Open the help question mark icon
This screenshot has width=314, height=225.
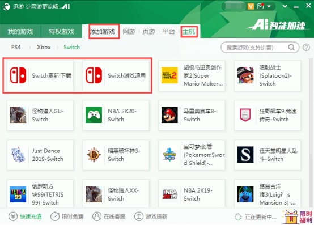tap(306, 48)
